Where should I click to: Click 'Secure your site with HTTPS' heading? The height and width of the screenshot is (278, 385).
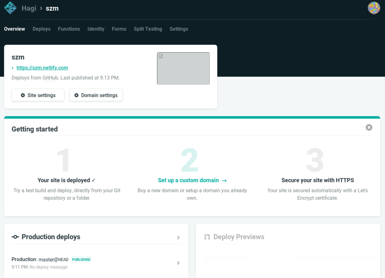(317, 180)
